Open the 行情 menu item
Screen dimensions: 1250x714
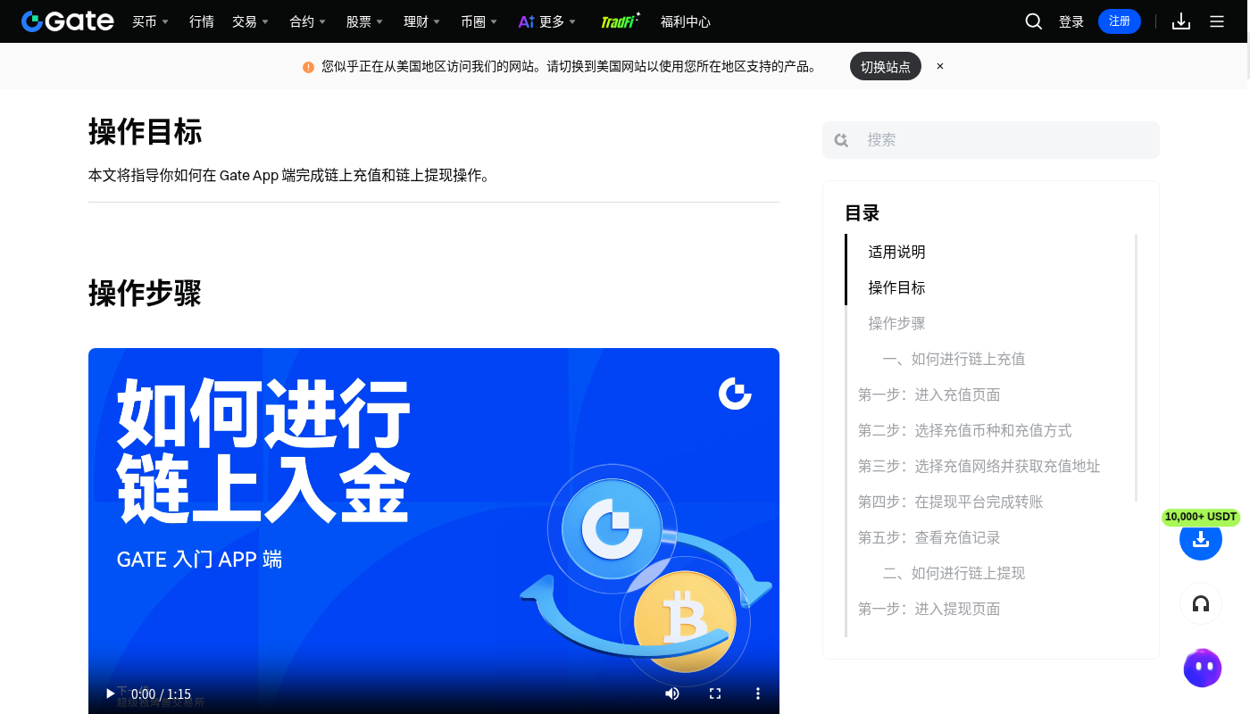(202, 21)
